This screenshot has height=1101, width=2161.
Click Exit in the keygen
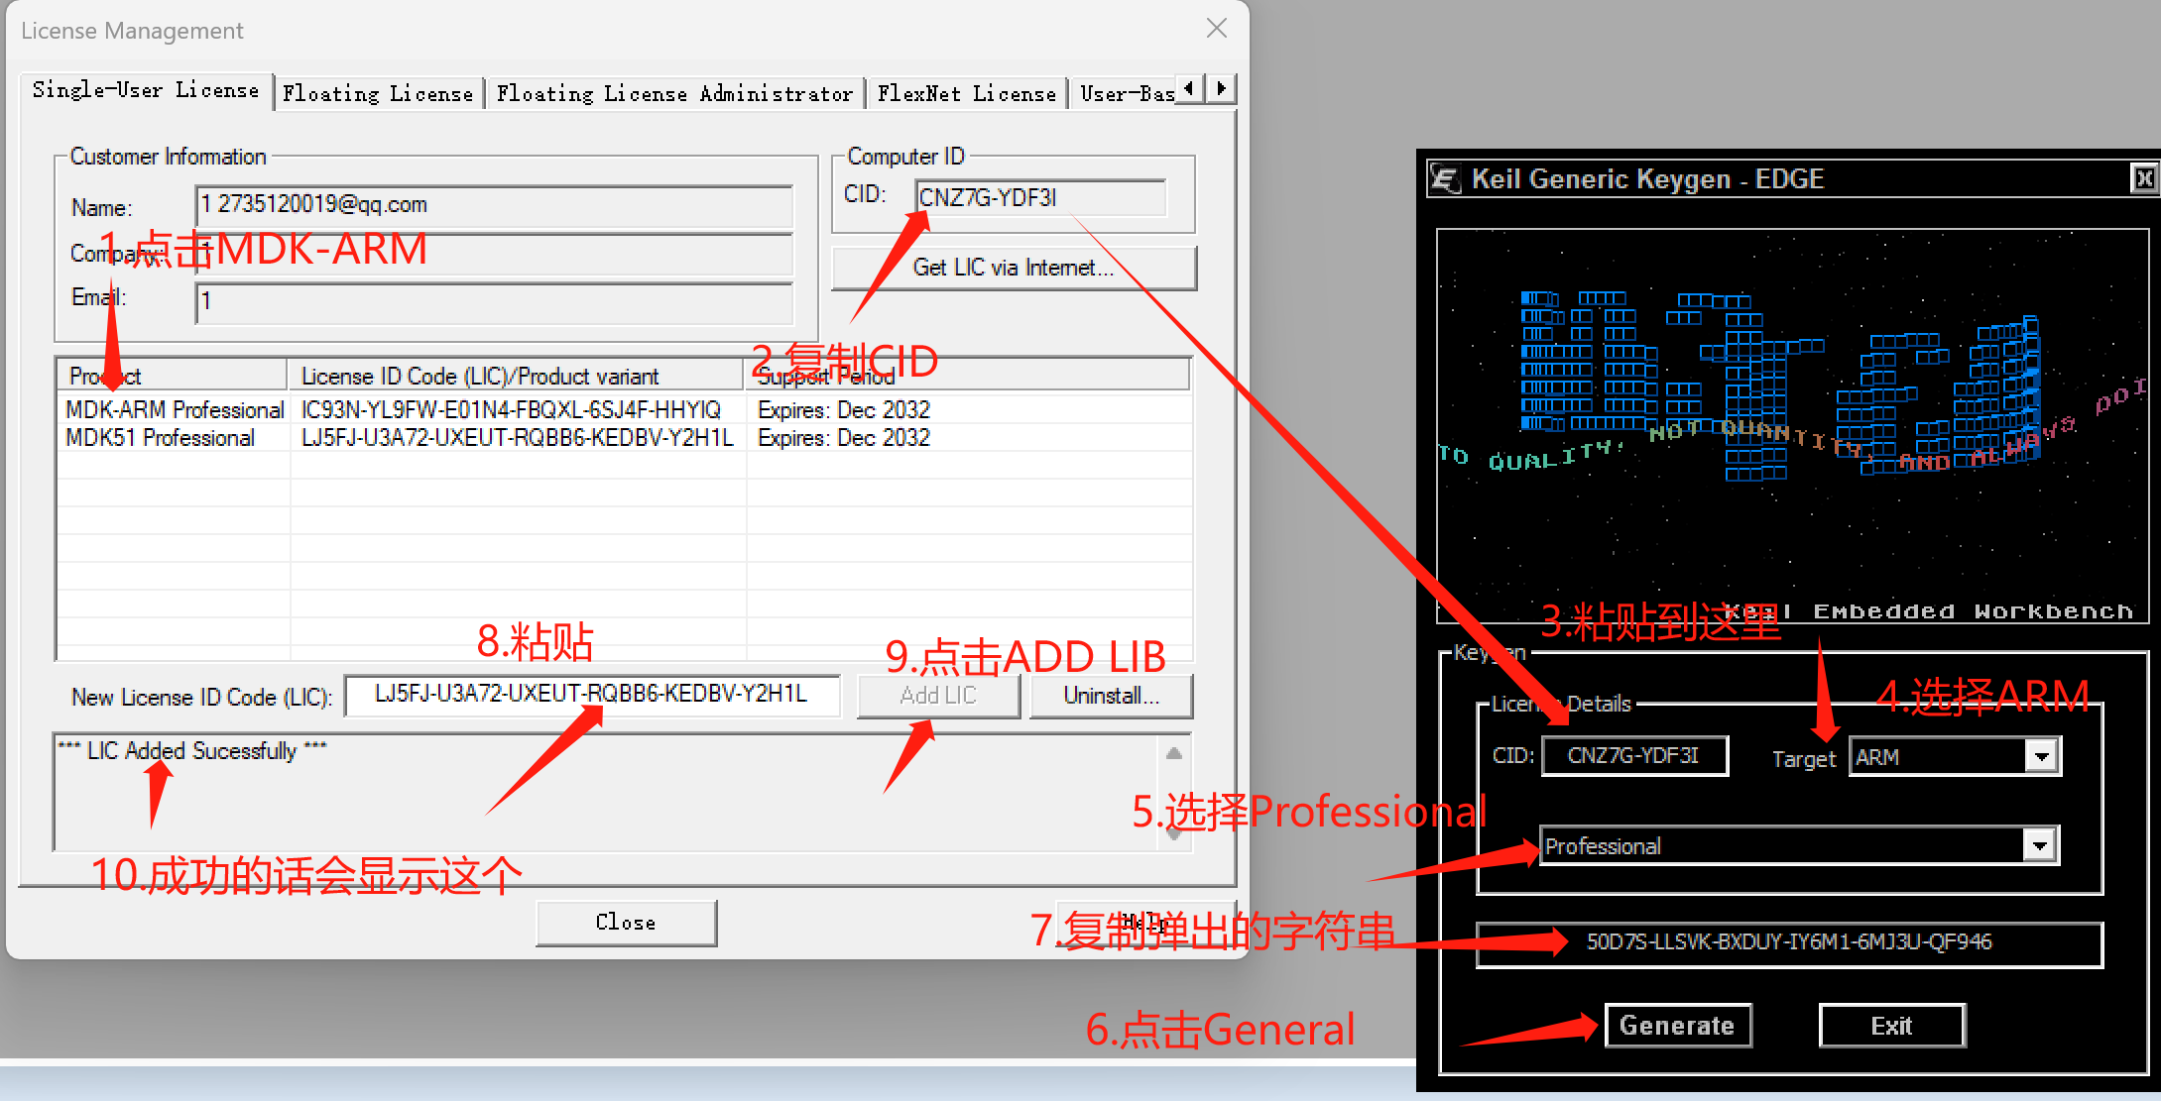point(1891,1026)
